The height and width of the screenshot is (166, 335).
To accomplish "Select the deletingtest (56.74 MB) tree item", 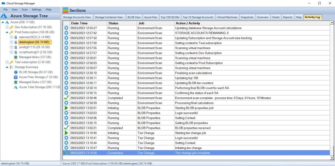I will pyautogui.click(x=35, y=42).
